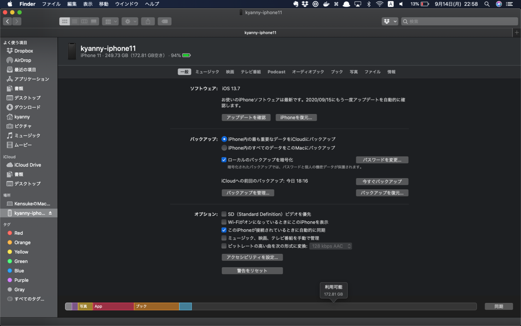Click アクセシビリティを設定 button
Image resolution: width=521 pixels, height=326 pixels.
[252, 257]
